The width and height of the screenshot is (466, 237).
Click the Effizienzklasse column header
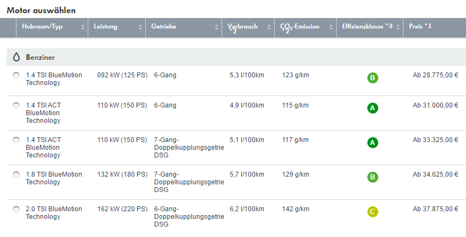tap(366, 27)
